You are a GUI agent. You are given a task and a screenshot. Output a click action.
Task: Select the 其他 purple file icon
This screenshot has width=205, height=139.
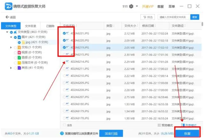[19, 68]
